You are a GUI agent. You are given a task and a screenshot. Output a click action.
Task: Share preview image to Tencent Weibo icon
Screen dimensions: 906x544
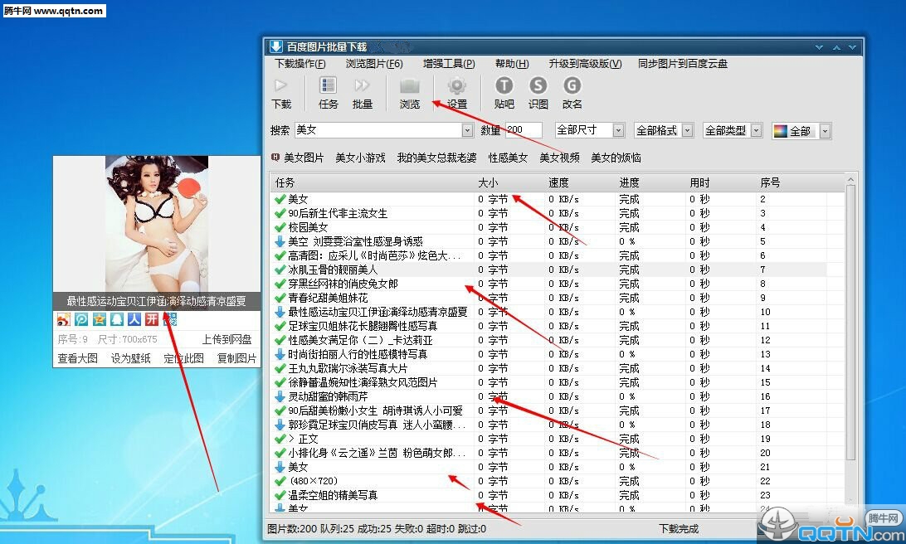[x=81, y=318]
